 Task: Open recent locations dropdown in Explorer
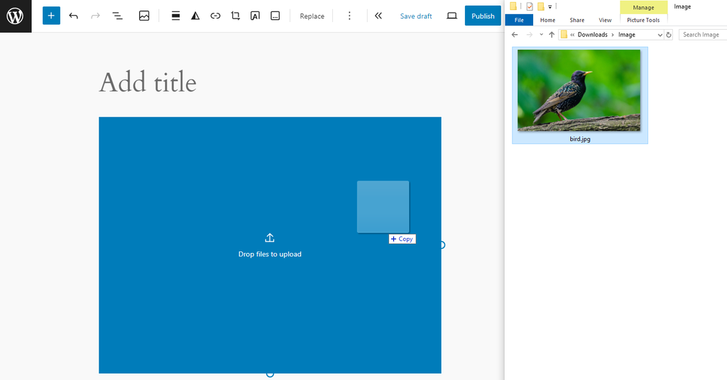pyautogui.click(x=541, y=35)
